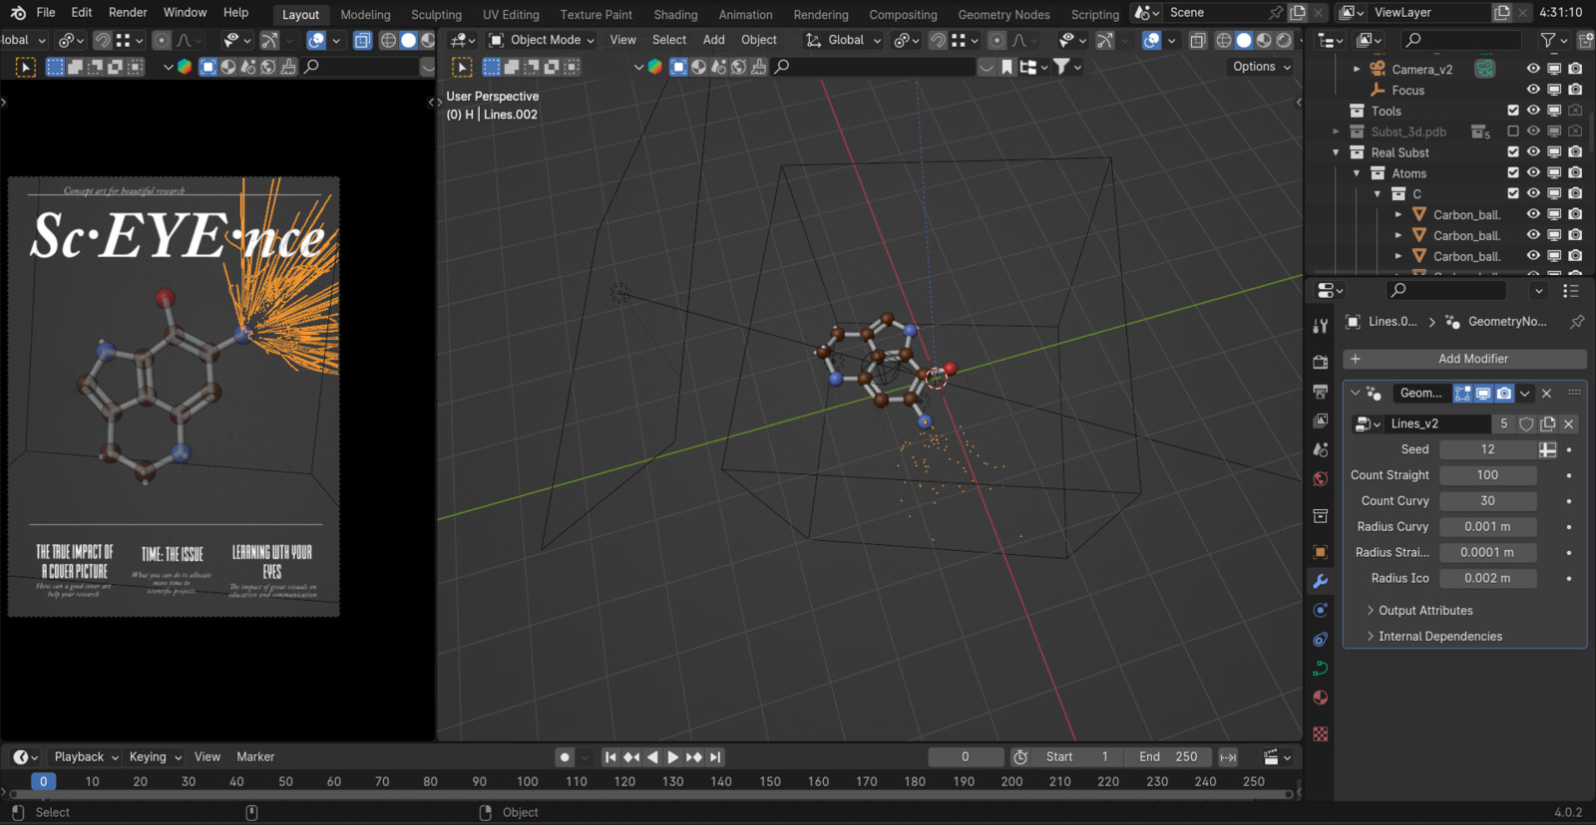Screen dimensions: 1596x825
Task: Toggle use preview range in timeline
Action: coord(1020,757)
